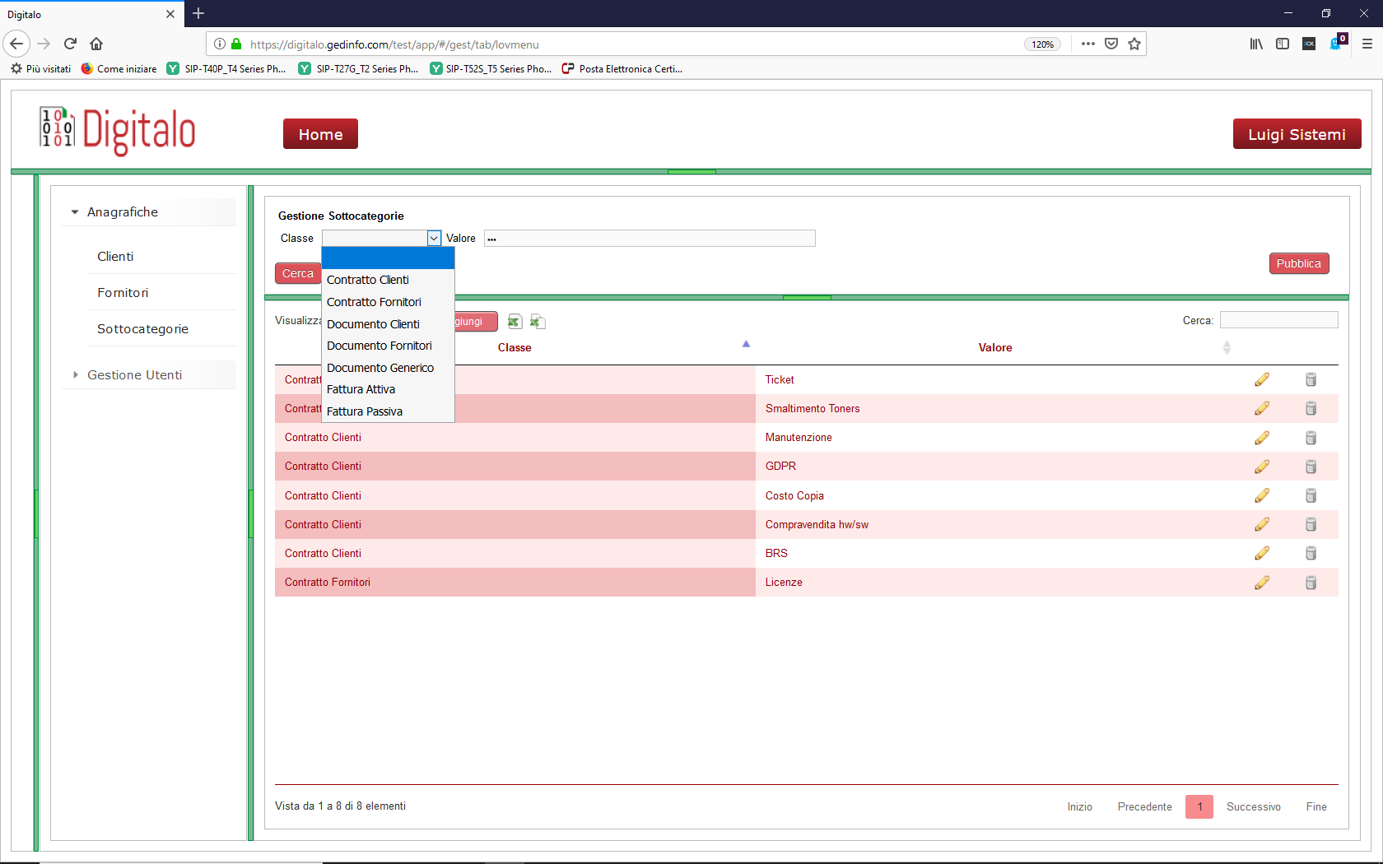Sort table by Valore column

[995, 348]
